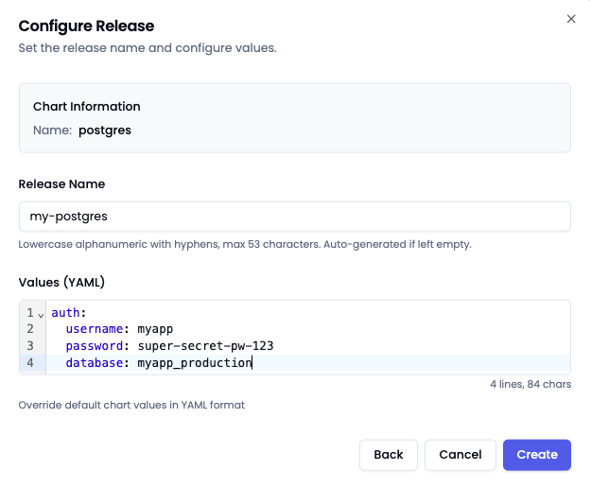Click the 'Name:' label in chart info
The height and width of the screenshot is (488, 591).
click(52, 130)
